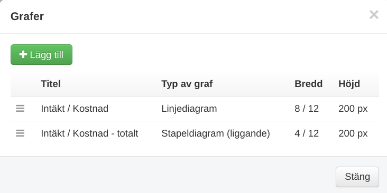Grab the drag handle for Intäkt / Kostnad - totalt
Viewport: 387px width, 193px height.
[x=20, y=133]
